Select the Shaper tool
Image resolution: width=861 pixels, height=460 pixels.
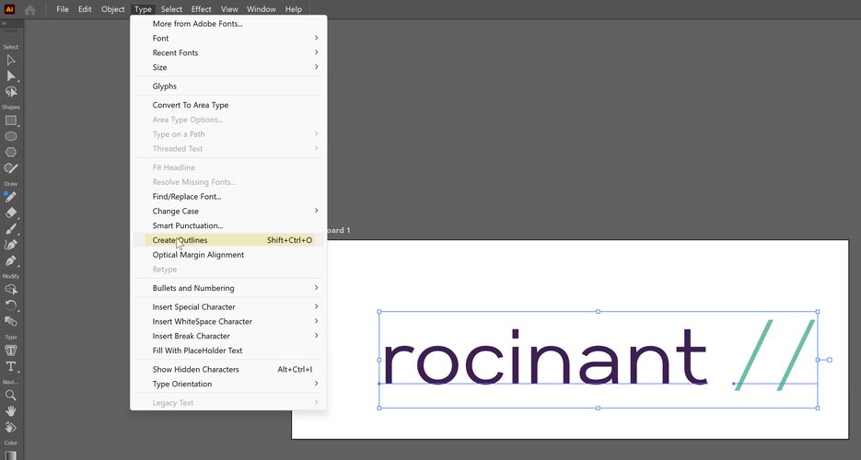tap(10, 168)
